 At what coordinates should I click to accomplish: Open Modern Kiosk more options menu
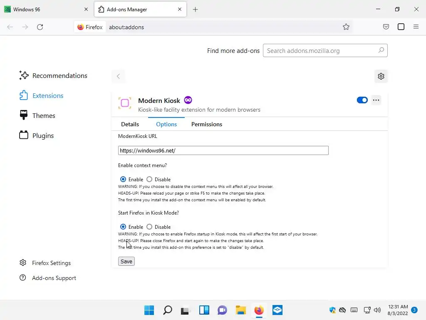376,100
